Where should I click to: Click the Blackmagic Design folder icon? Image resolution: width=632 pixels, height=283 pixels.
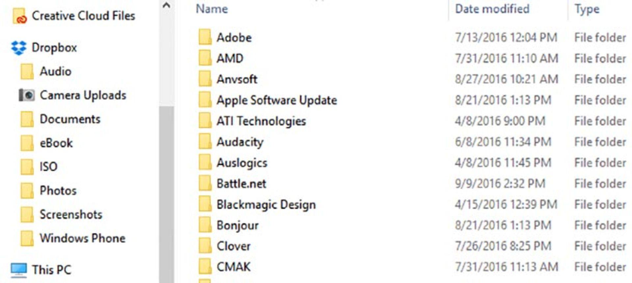[x=205, y=204]
